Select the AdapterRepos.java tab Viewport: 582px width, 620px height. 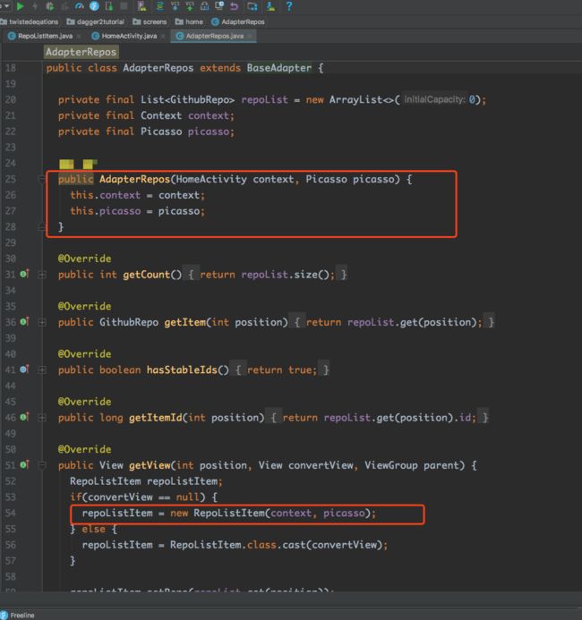(x=214, y=36)
